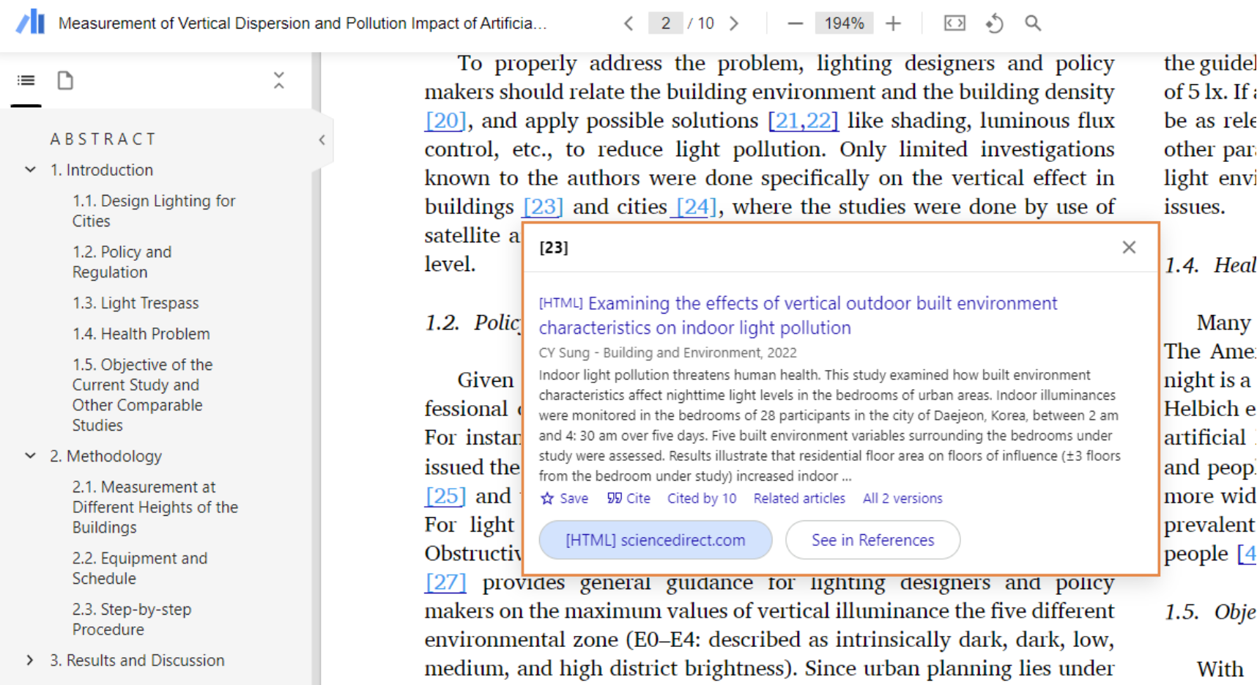Show the document outline panel
The width and height of the screenshot is (1257, 685).
pyautogui.click(x=26, y=81)
